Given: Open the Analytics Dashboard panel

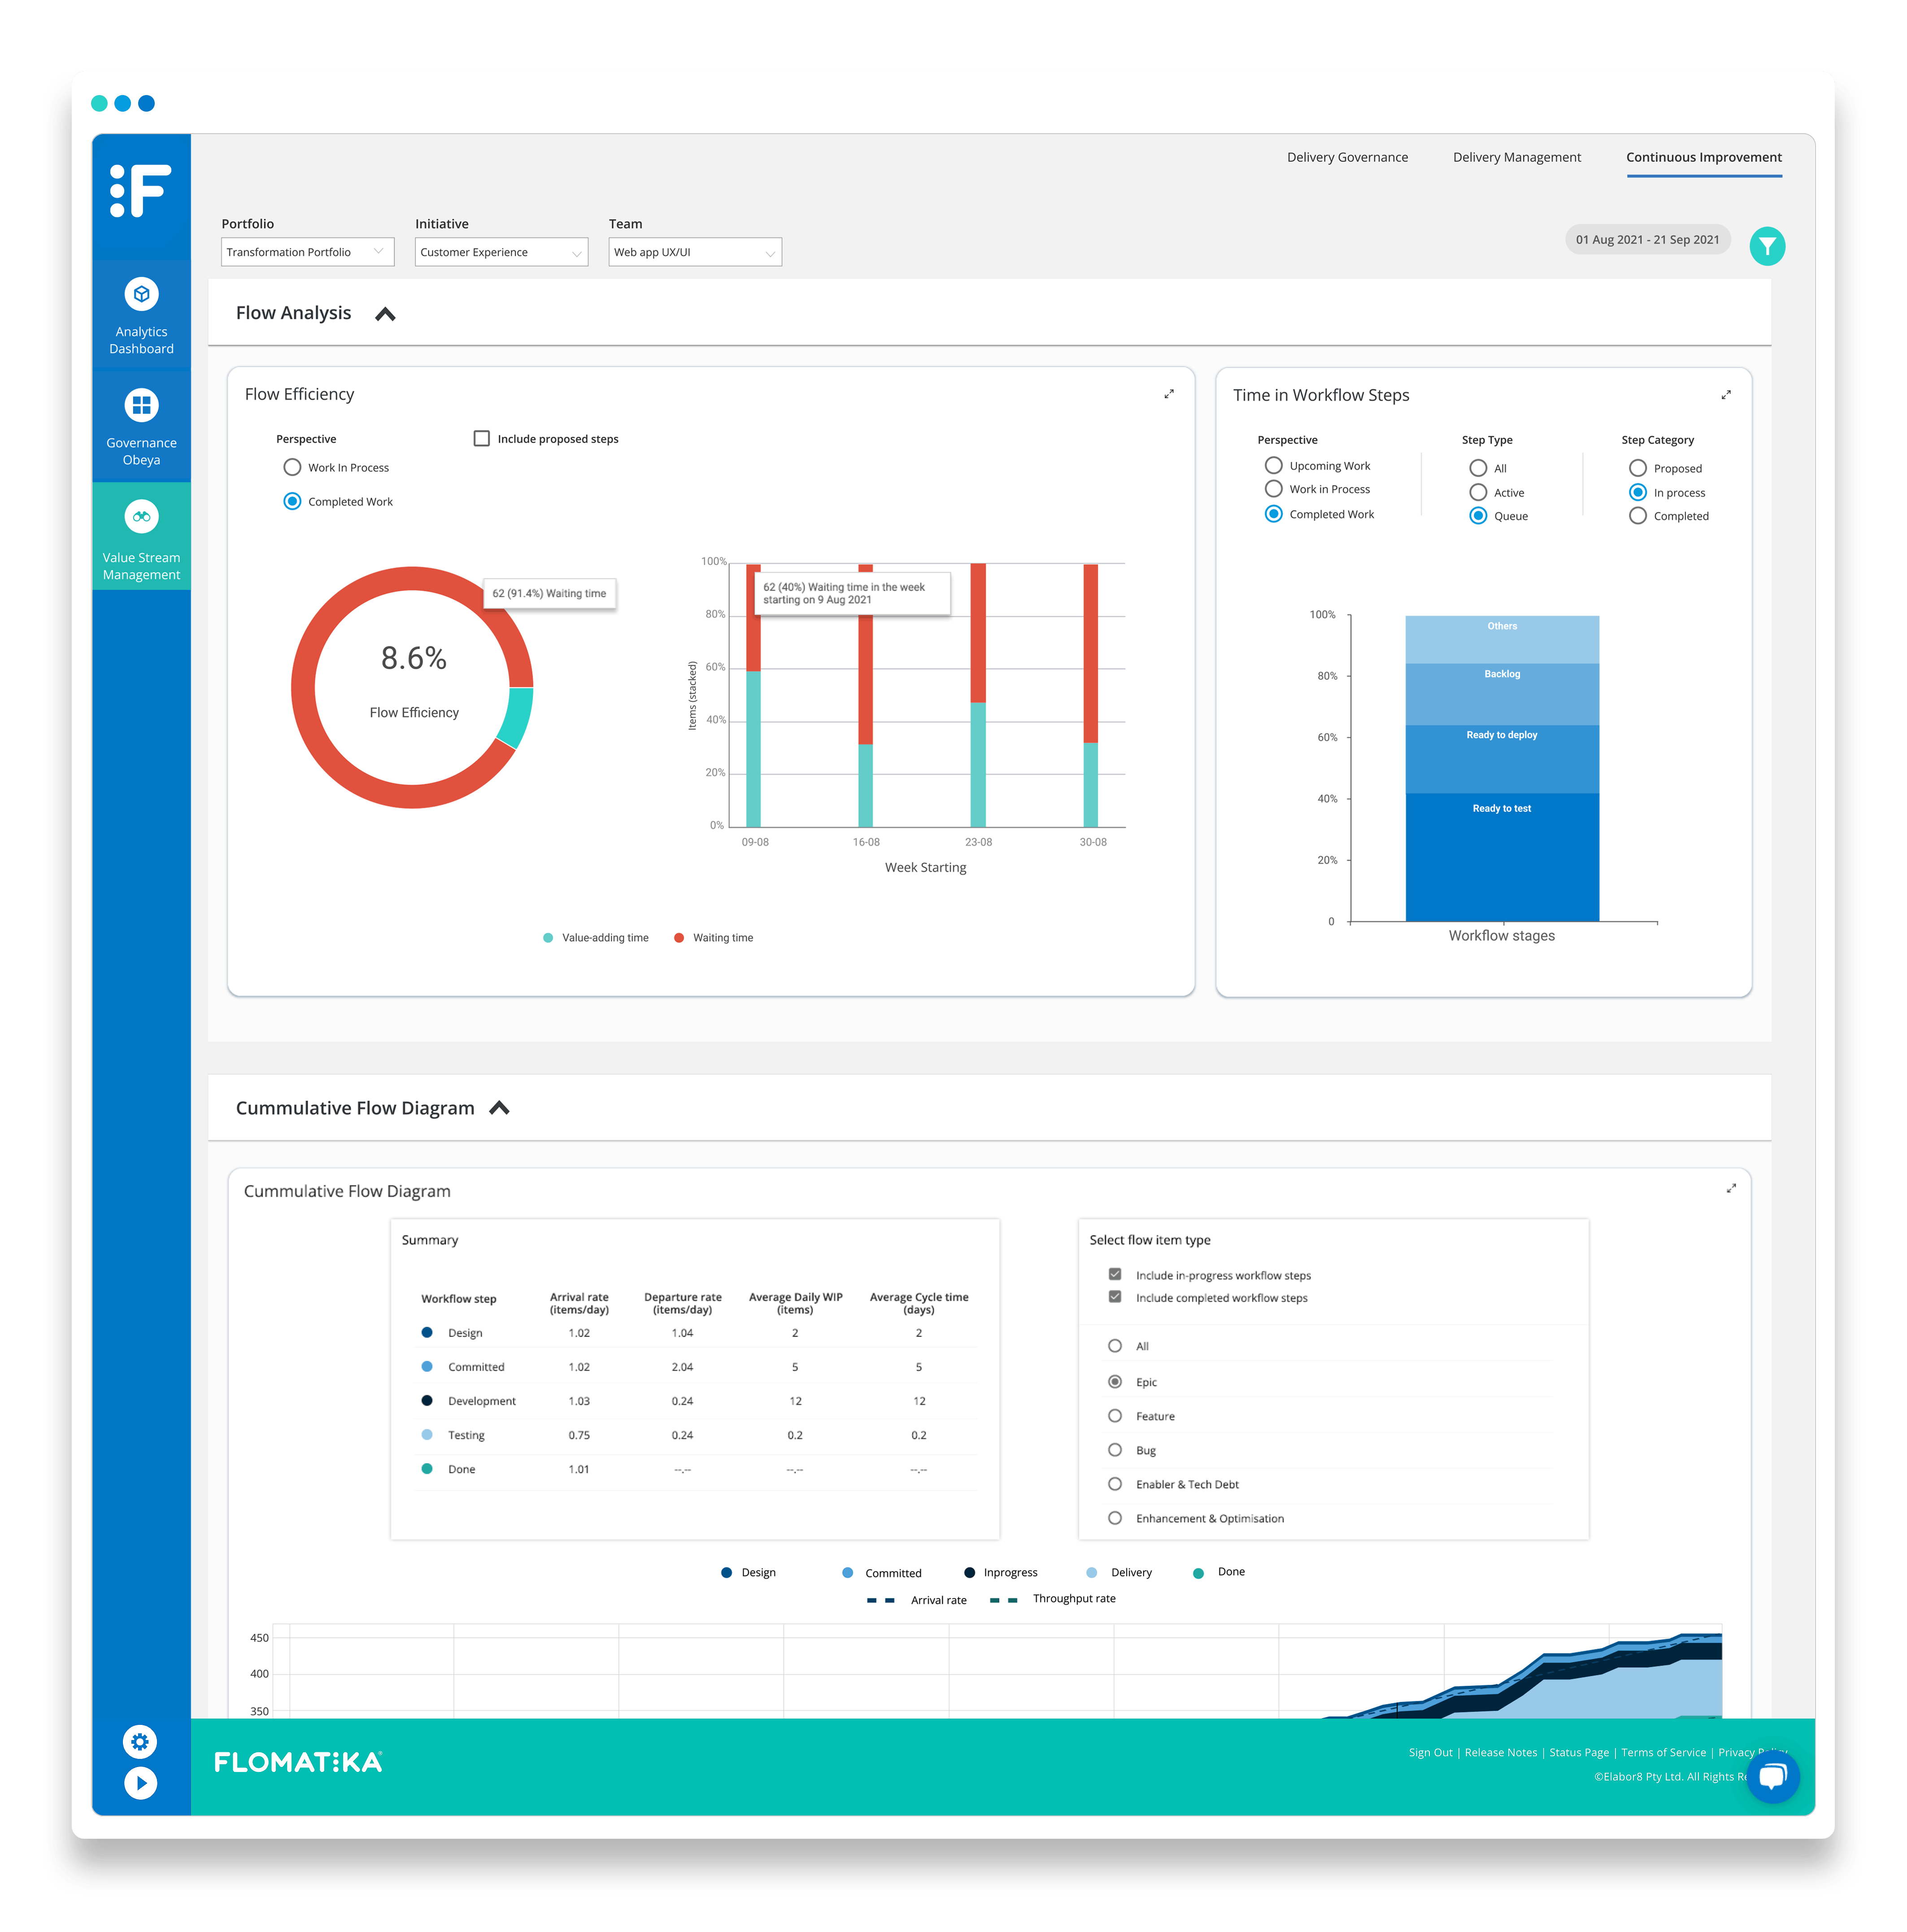Looking at the screenshot, I should pos(141,315).
